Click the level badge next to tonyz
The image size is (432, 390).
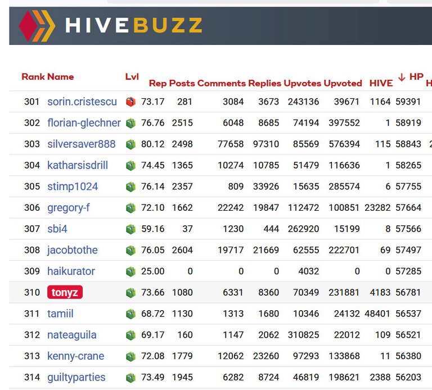(x=130, y=293)
